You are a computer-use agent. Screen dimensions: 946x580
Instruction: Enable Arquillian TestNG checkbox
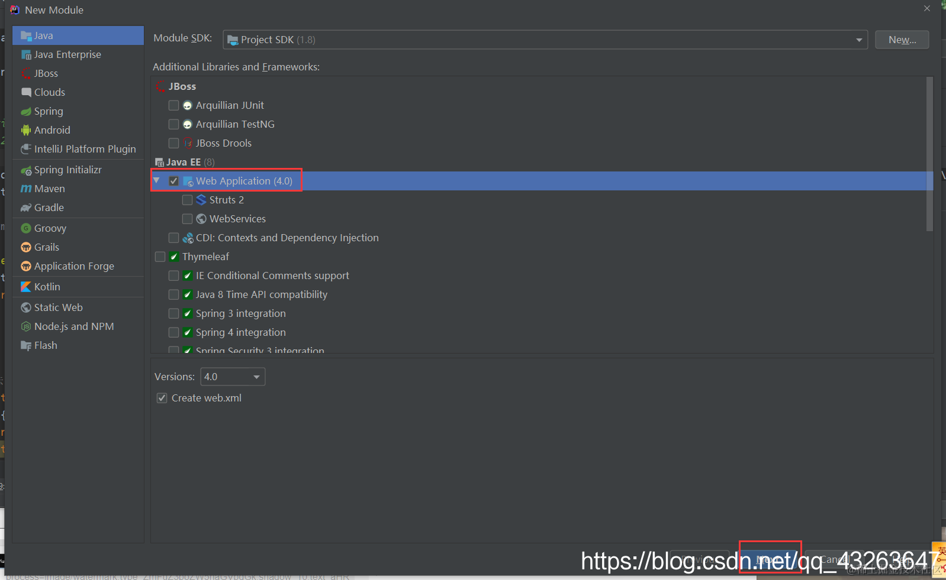(x=173, y=124)
